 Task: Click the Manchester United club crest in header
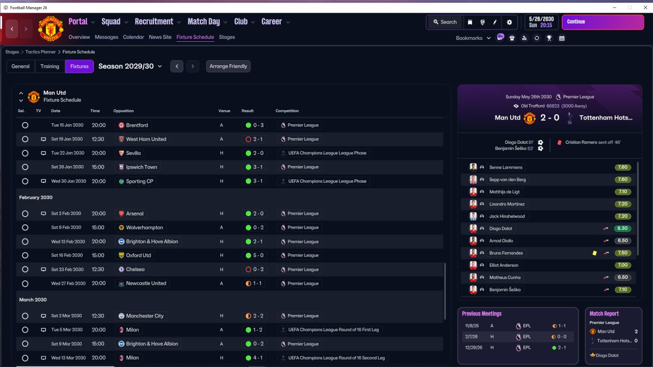pyautogui.click(x=51, y=29)
